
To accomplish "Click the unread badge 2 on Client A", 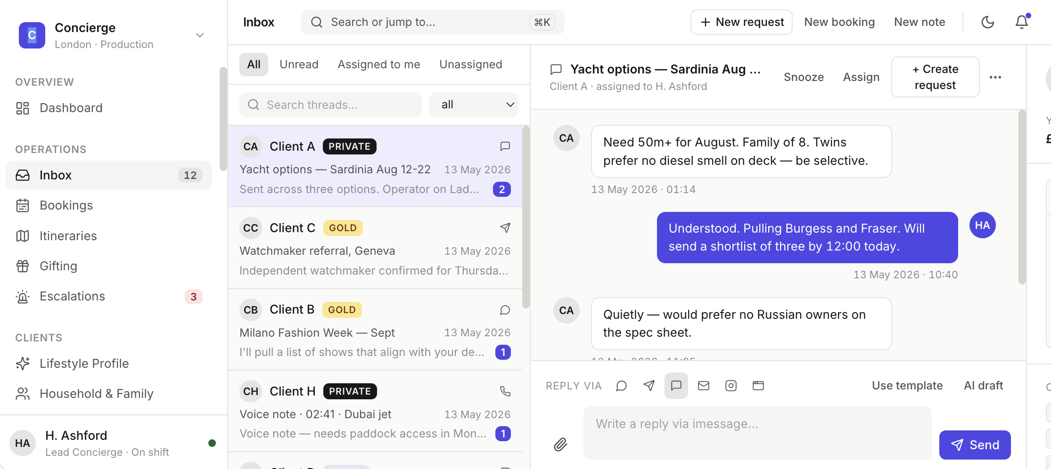I will 502,189.
